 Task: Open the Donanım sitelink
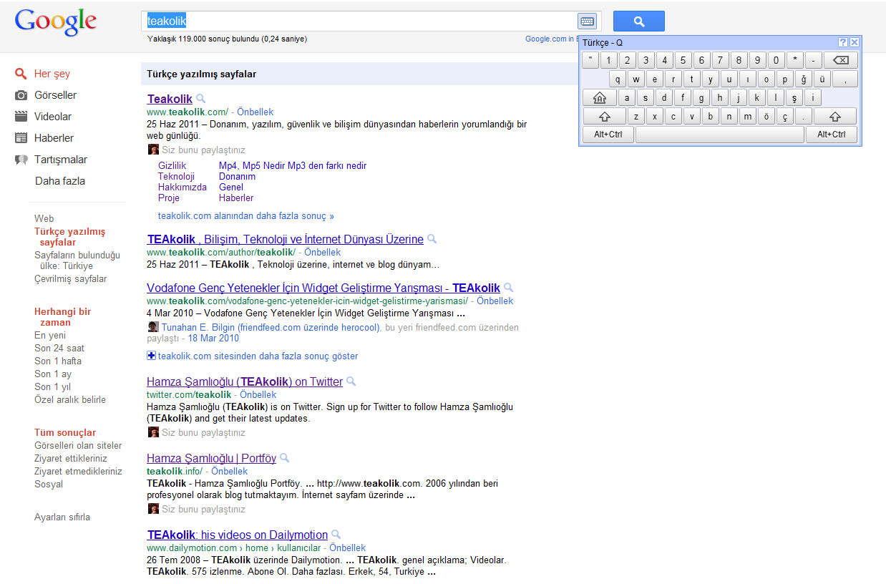pyautogui.click(x=237, y=176)
